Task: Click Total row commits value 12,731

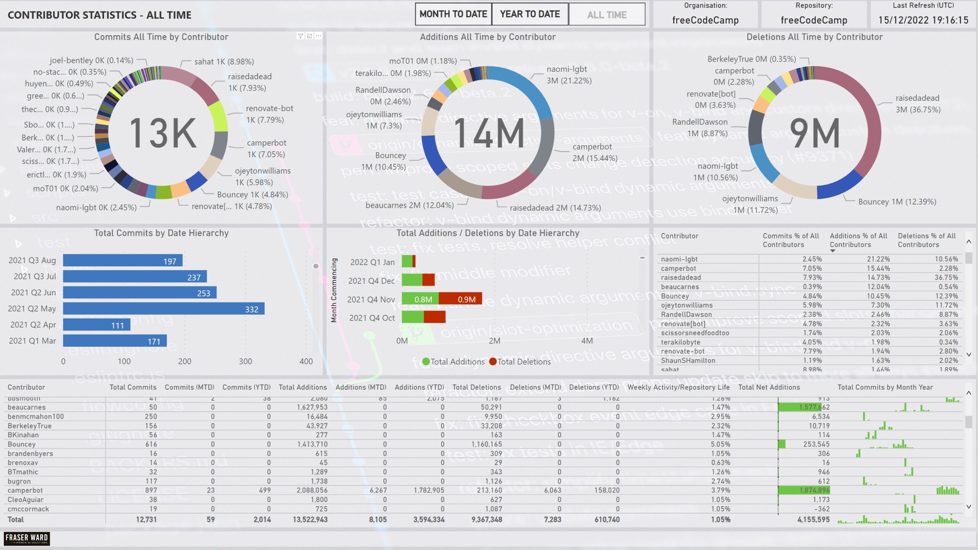Action: pos(146,519)
